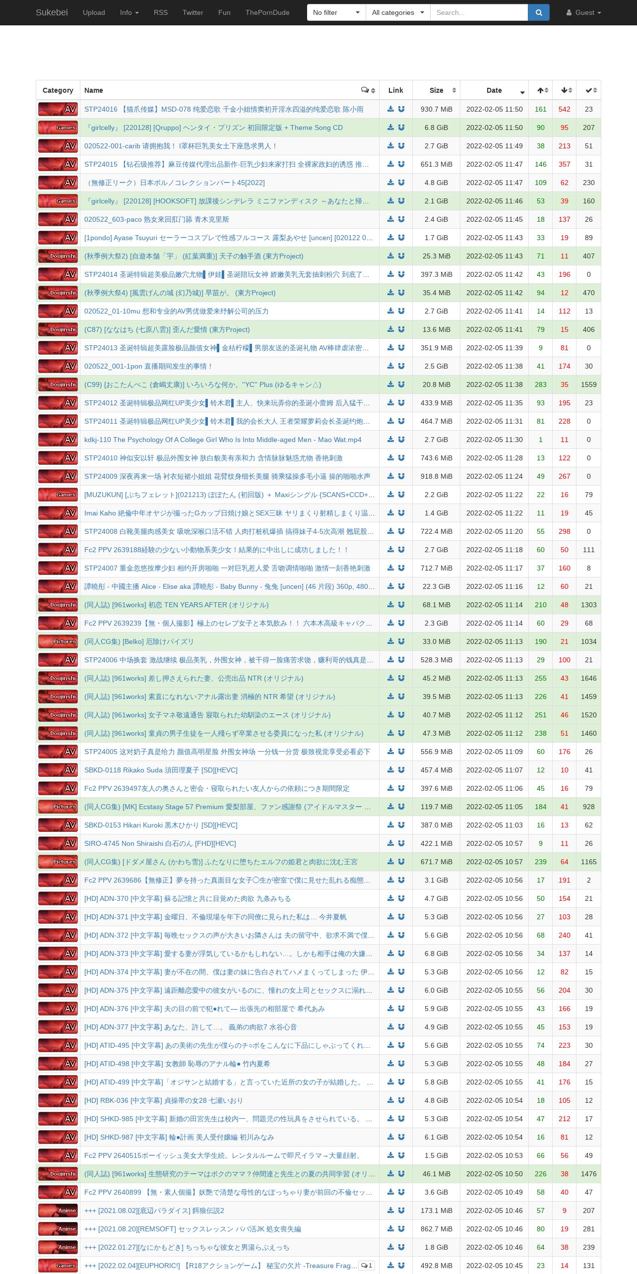Download torrent for SIRO-4745 row
The height and width of the screenshot is (1274, 637).
(x=390, y=843)
